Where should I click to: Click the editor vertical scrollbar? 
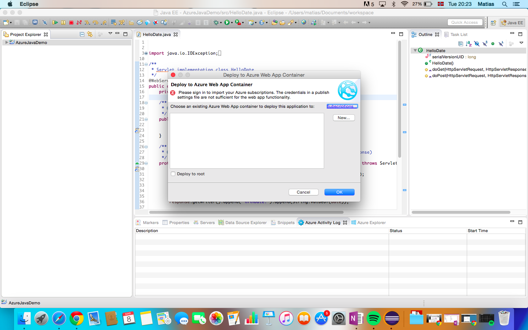click(400, 99)
